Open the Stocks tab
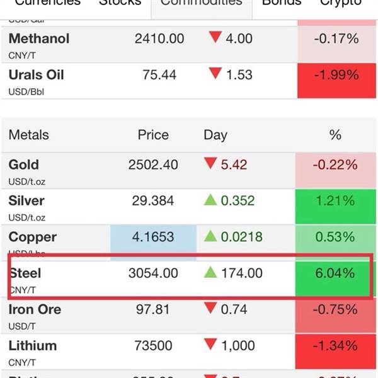The height and width of the screenshot is (378, 378). 120,3
